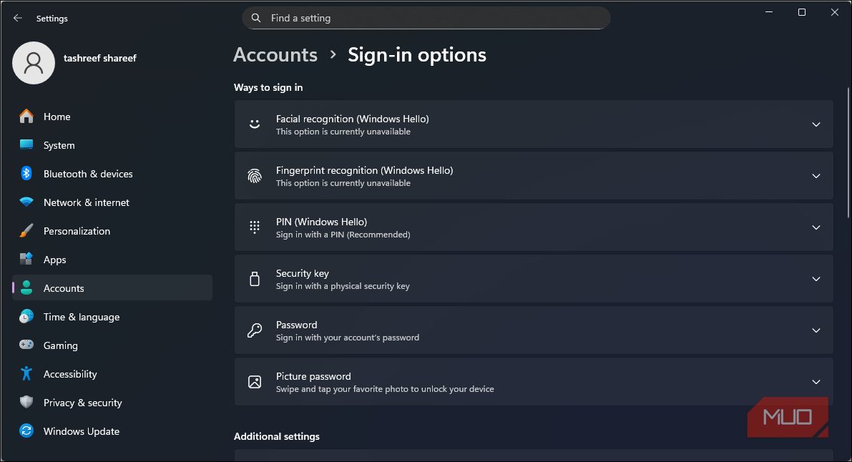Click Security key title text
Image resolution: width=852 pixels, height=462 pixels.
tap(302, 273)
